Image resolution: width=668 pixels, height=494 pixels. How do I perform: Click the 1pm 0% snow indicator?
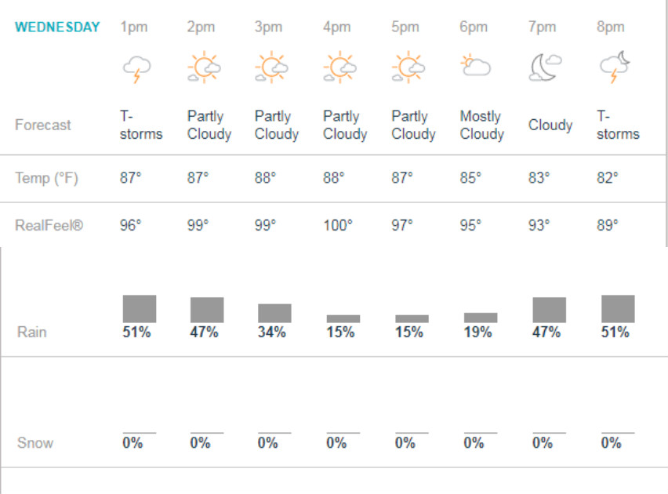pos(133,443)
